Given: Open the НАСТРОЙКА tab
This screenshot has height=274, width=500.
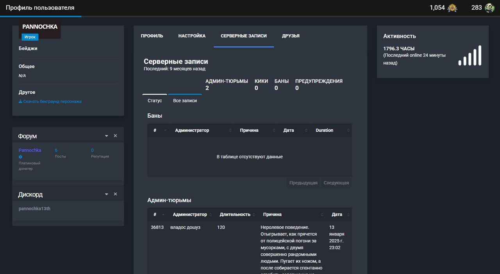Looking at the screenshot, I should [x=192, y=36].
